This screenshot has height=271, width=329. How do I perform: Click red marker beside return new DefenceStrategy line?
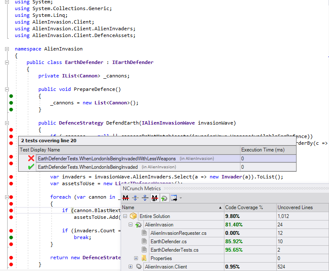click(x=11, y=258)
